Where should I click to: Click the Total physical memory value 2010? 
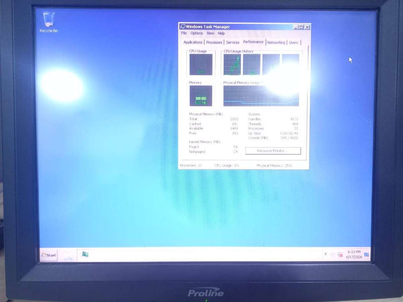tap(234, 119)
